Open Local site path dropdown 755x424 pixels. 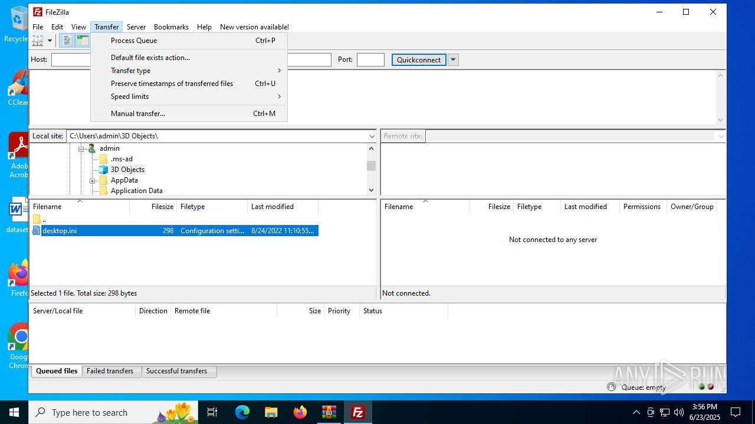(372, 136)
